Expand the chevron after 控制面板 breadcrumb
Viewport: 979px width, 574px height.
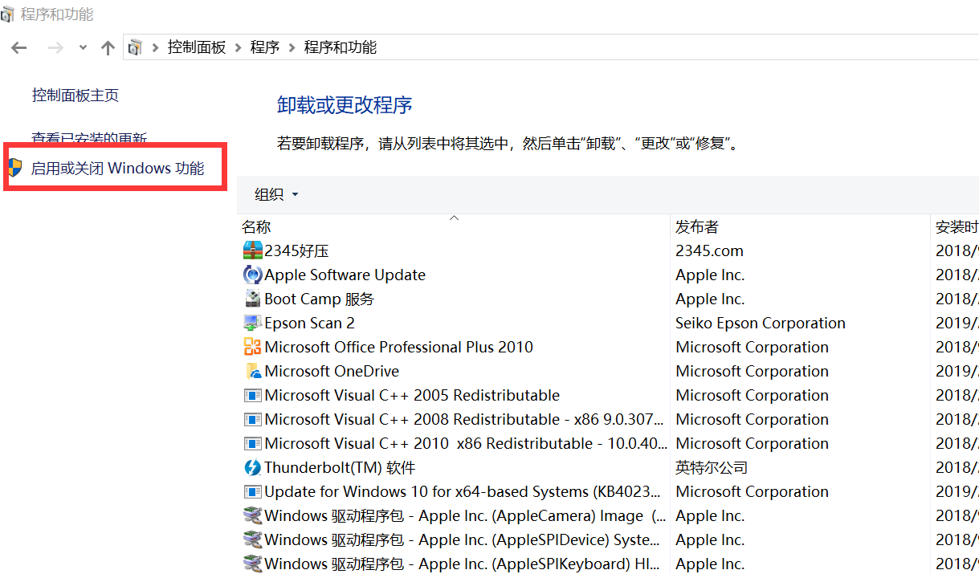click(x=239, y=47)
